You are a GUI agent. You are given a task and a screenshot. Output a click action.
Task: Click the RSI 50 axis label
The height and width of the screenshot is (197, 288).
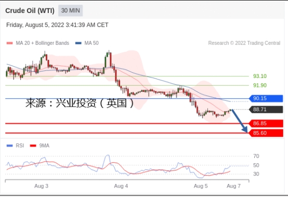coord(256,165)
